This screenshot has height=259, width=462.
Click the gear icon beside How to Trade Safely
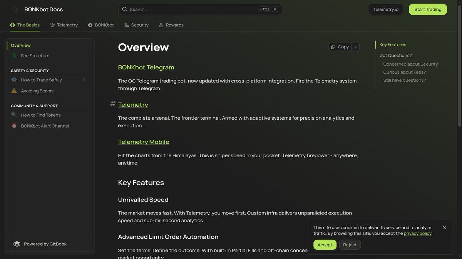[13, 79]
